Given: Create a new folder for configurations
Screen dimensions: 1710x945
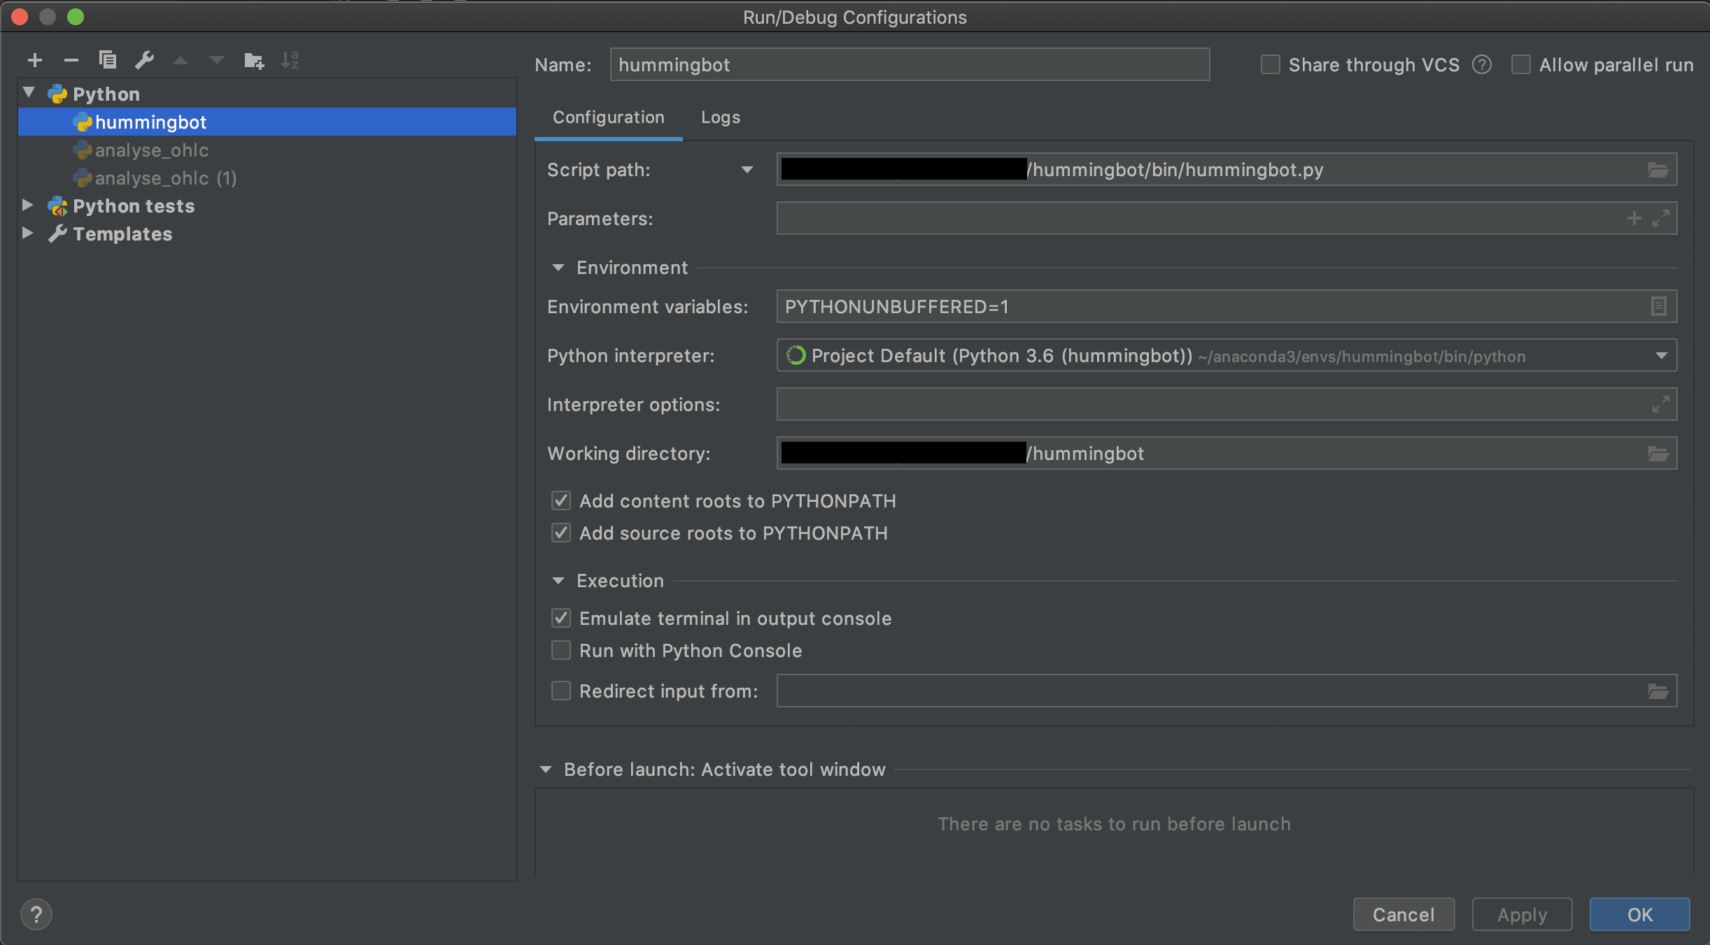Looking at the screenshot, I should (x=254, y=61).
